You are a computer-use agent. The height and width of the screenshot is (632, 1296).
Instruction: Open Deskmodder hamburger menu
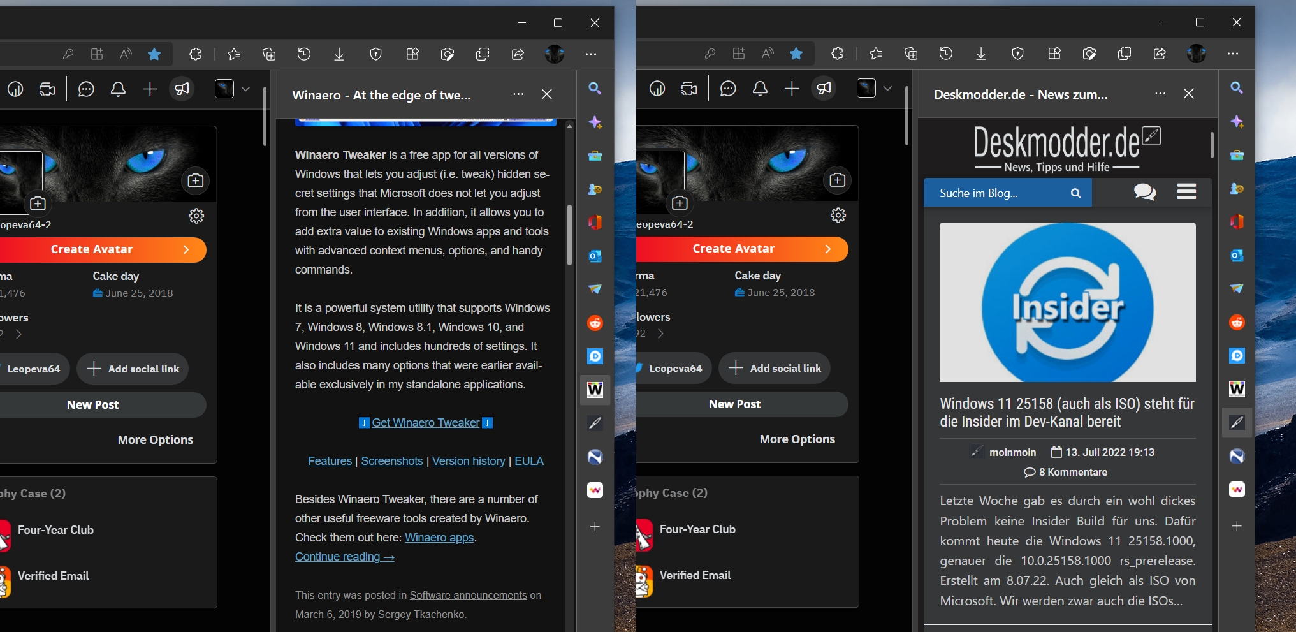[x=1186, y=191]
